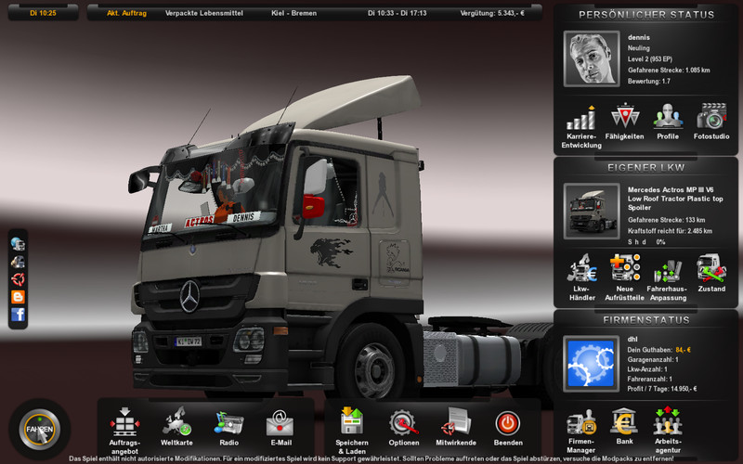Viewport: 743px width, 464px height.
Task: Open the Firmen-Manager
Action: [581, 431]
